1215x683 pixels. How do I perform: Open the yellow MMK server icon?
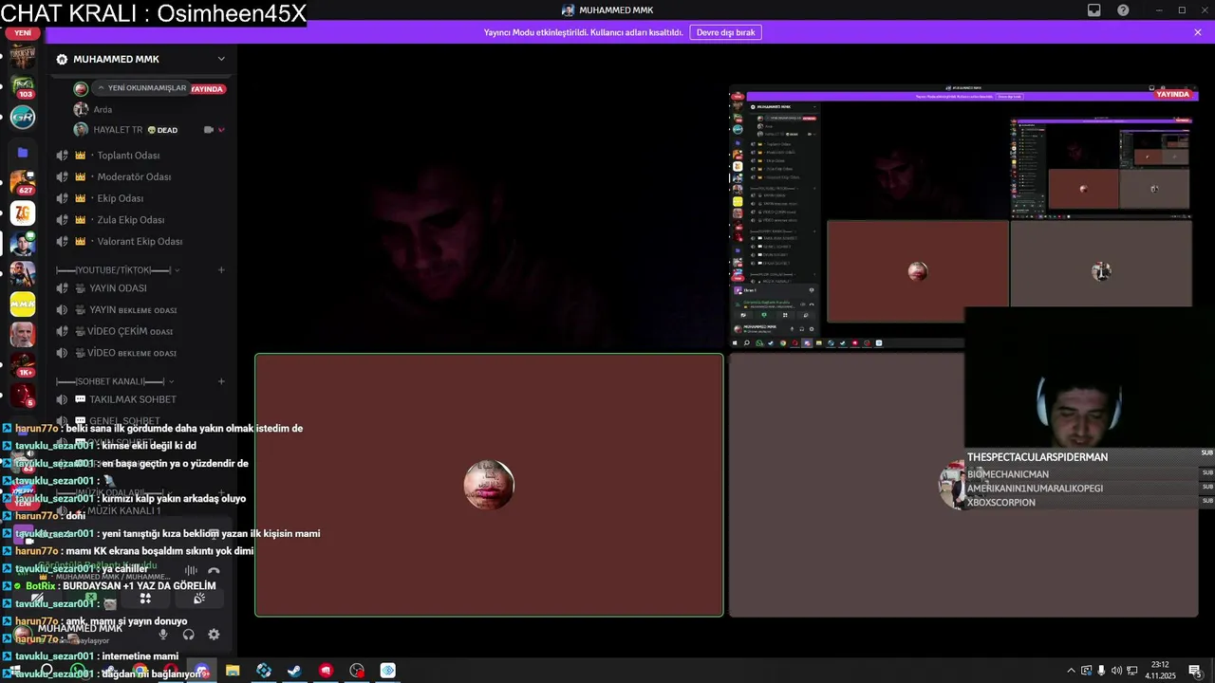point(23,305)
